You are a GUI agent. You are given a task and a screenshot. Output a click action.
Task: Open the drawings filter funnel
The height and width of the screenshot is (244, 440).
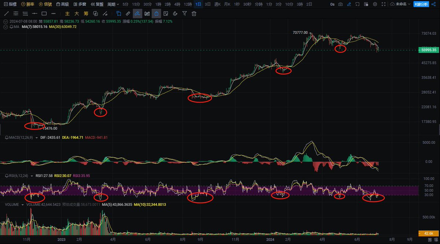coord(184,14)
